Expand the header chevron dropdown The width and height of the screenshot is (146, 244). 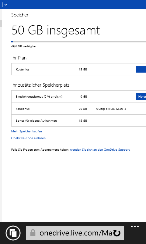tap(6, 5)
